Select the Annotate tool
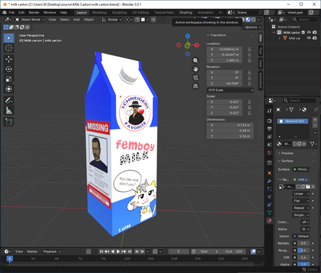The height and width of the screenshot is (273, 321). tap(9, 100)
